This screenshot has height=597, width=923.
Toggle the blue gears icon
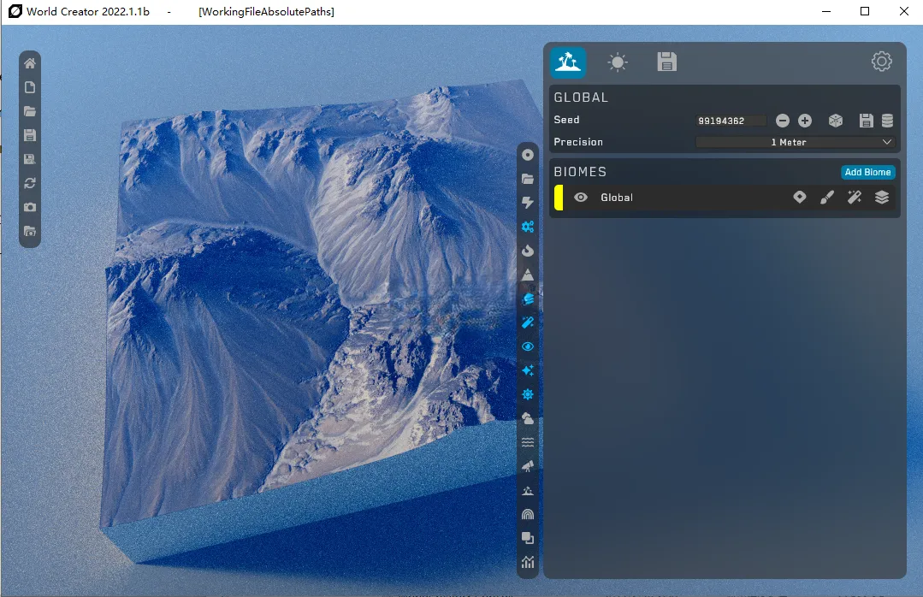coord(528,227)
